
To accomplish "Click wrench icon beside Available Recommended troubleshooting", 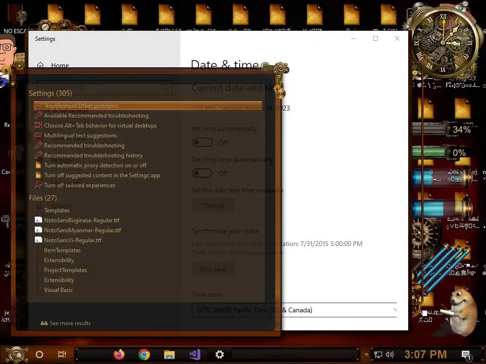I will pyautogui.click(x=38, y=116).
